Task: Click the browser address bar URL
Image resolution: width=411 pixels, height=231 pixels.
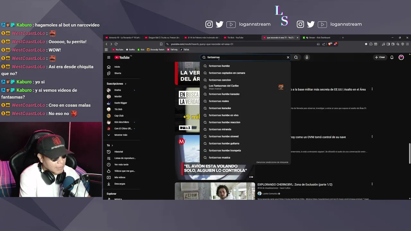Action: (202, 44)
